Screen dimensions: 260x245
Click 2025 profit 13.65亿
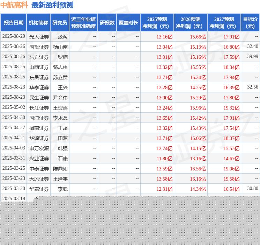pyautogui.click(x=164, y=118)
